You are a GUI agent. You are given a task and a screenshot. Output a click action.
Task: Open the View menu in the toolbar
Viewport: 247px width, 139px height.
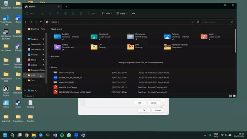coord(107,14)
